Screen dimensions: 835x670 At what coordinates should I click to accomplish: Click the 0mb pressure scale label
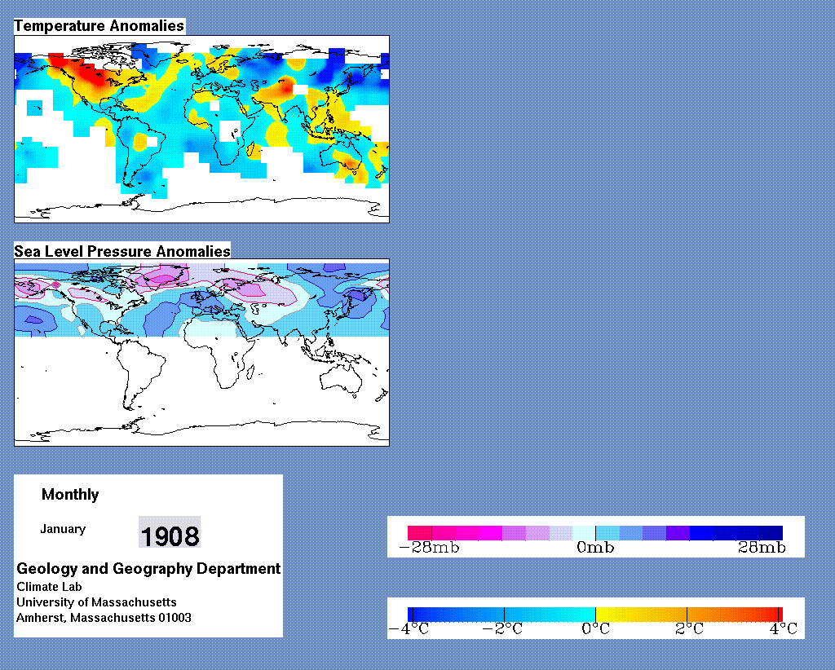tap(595, 548)
